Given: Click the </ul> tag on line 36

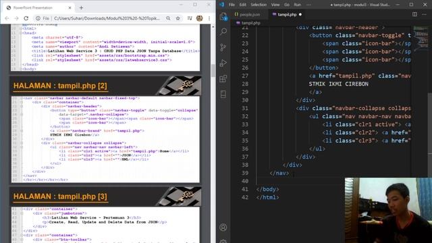Looking at the screenshot, I should click(317, 148).
